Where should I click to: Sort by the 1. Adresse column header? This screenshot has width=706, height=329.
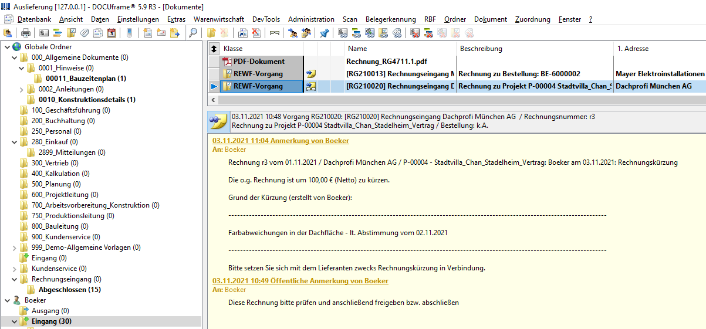pos(660,49)
